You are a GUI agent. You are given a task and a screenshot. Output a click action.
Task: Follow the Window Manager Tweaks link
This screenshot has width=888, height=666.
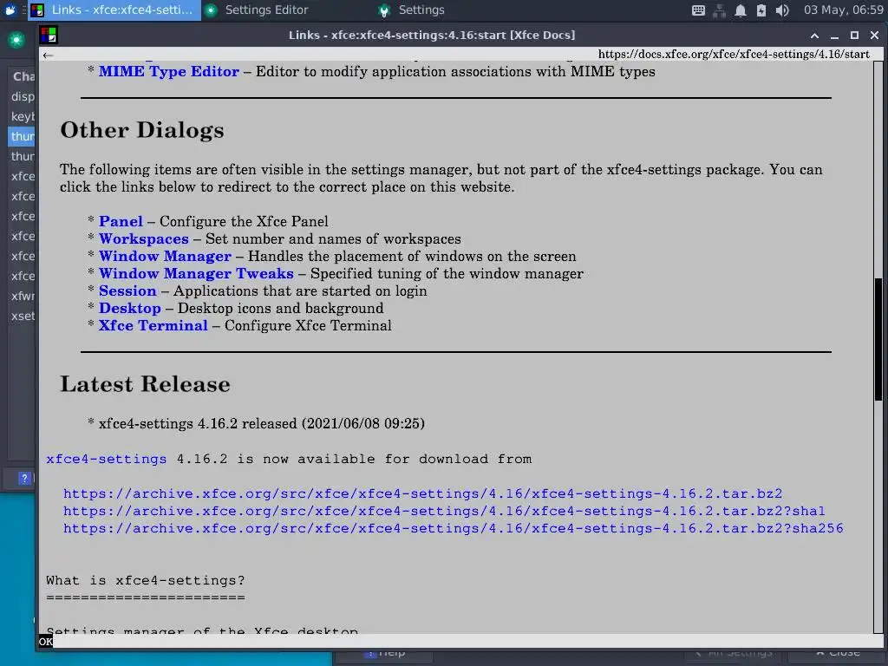pyautogui.click(x=196, y=273)
